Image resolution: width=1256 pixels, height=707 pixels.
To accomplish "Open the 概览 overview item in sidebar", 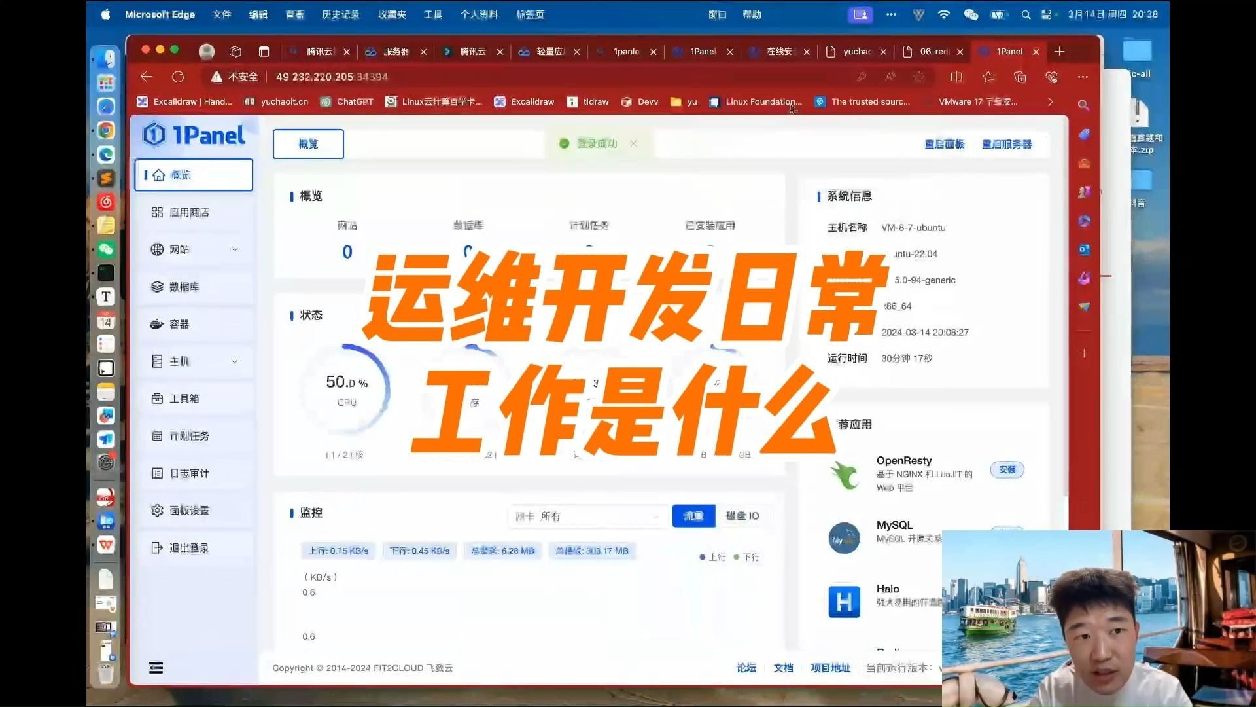I will 194,175.
